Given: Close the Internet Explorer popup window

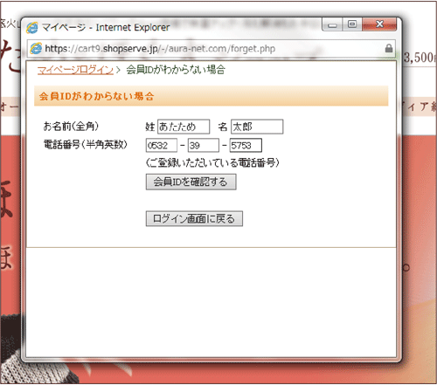Looking at the screenshot, I should [379, 24].
